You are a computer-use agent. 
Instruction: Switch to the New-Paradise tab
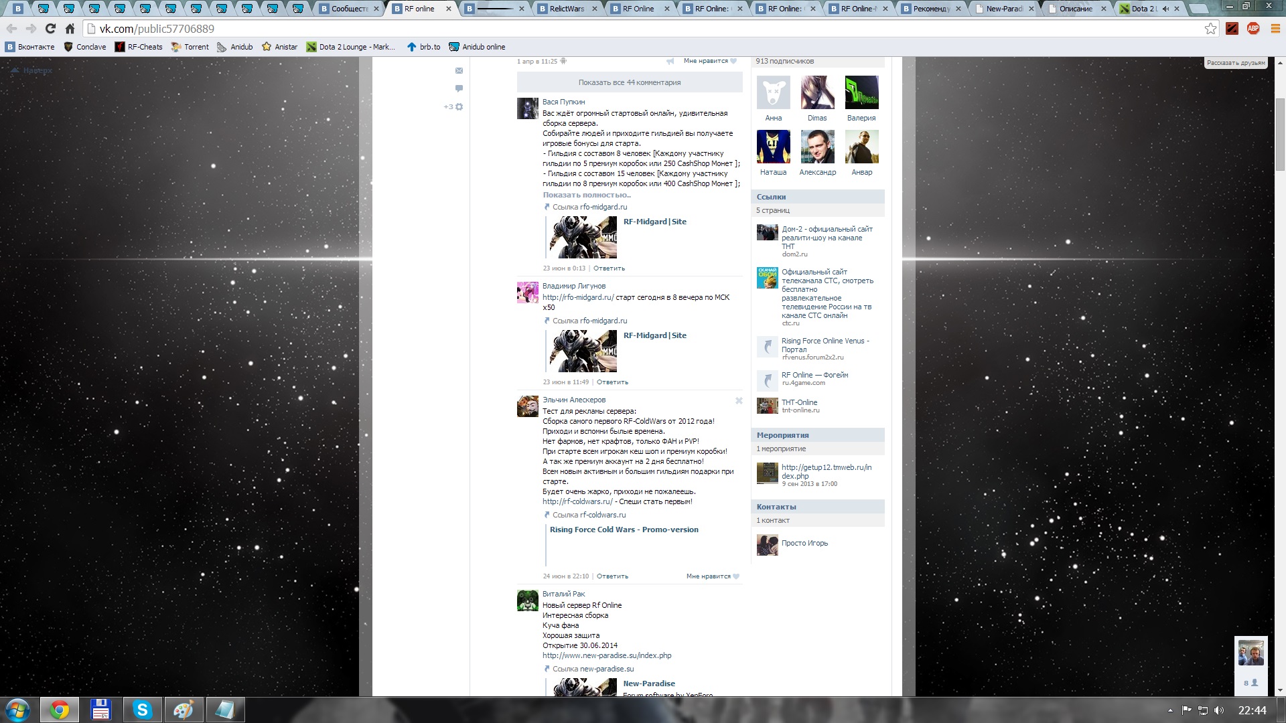1005,9
